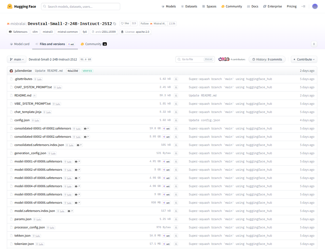The image size is (325, 249).
Task: Expand the Contribute dropdown
Action: (x=304, y=59)
